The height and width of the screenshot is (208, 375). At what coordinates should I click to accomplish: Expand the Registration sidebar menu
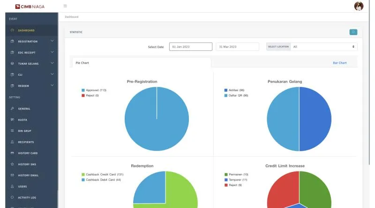[x=31, y=41]
